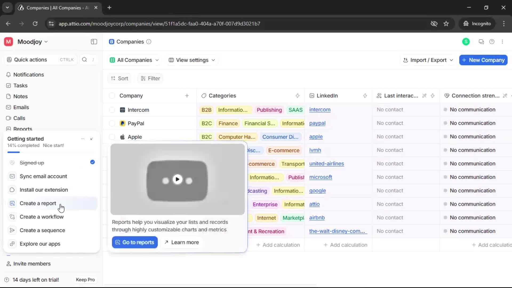Open search with the magnifier icon
Viewport: 512px width, 288px height.
pos(84,60)
